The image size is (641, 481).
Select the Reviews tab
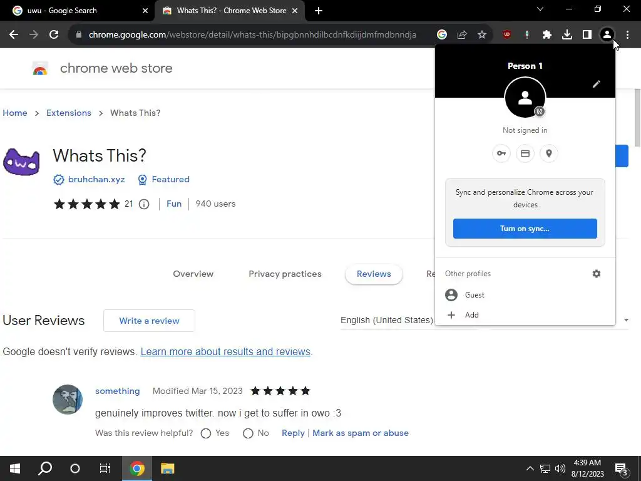[374, 274]
